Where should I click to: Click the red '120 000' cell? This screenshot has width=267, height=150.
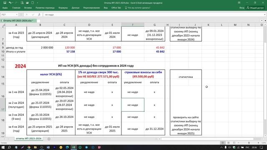pyautogui.click(x=64, y=47)
